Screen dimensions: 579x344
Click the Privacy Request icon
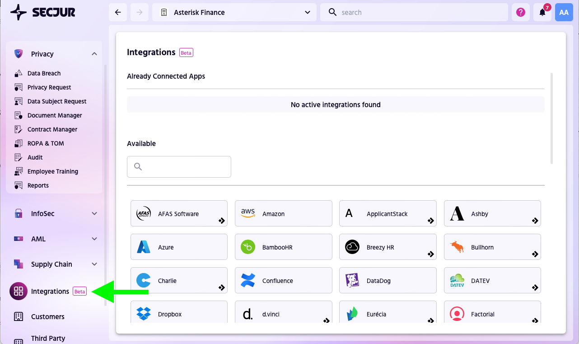[x=19, y=87]
